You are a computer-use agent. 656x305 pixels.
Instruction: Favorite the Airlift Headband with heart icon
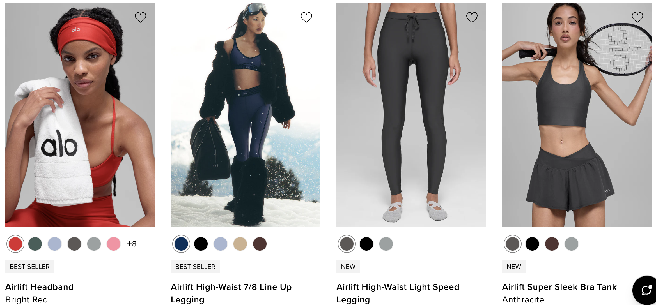pos(140,17)
